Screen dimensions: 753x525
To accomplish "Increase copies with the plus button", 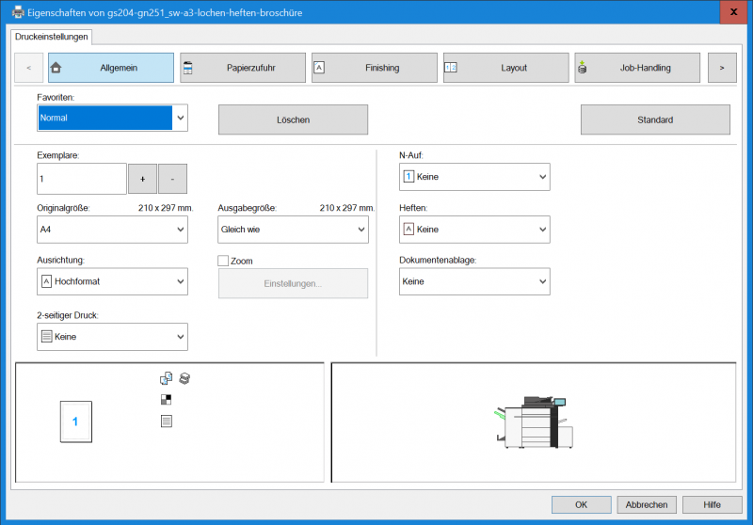I will tap(142, 179).
